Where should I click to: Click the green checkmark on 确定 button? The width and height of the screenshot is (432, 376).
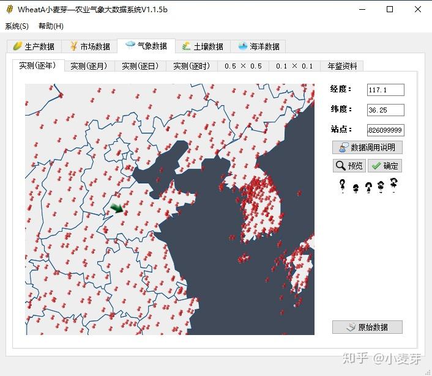tap(376, 166)
